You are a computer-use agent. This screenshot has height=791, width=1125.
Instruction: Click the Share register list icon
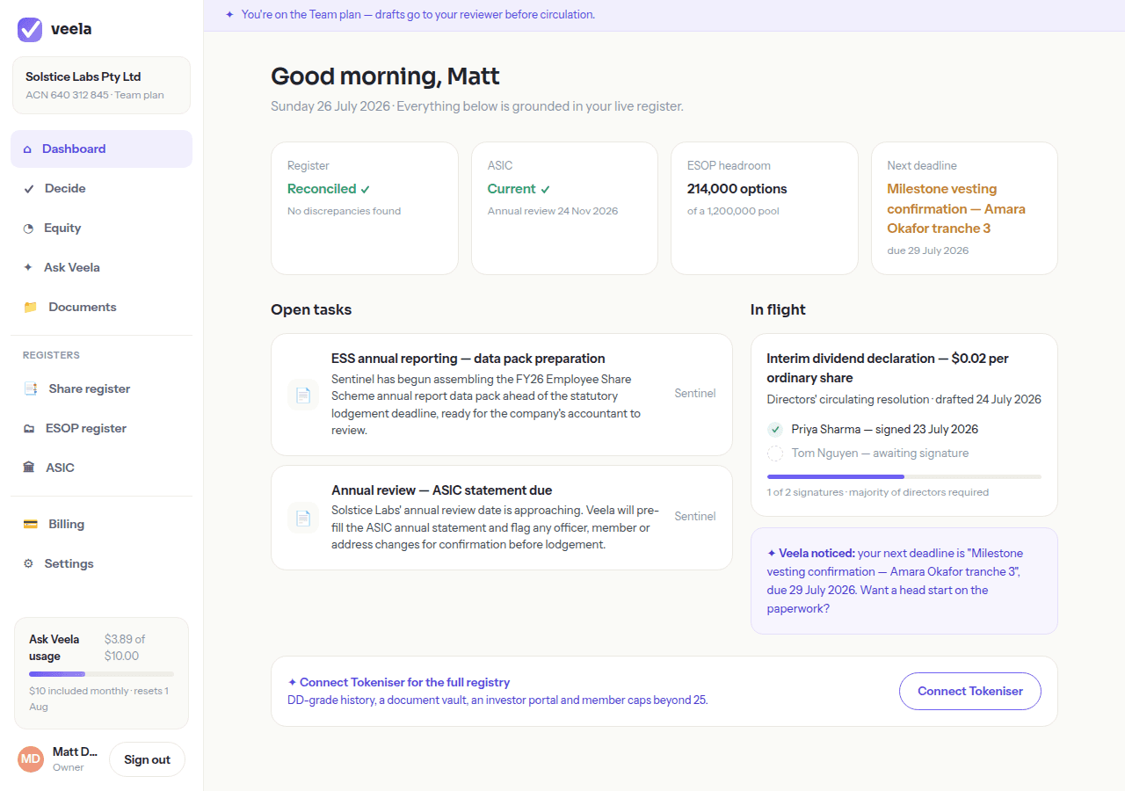point(30,388)
